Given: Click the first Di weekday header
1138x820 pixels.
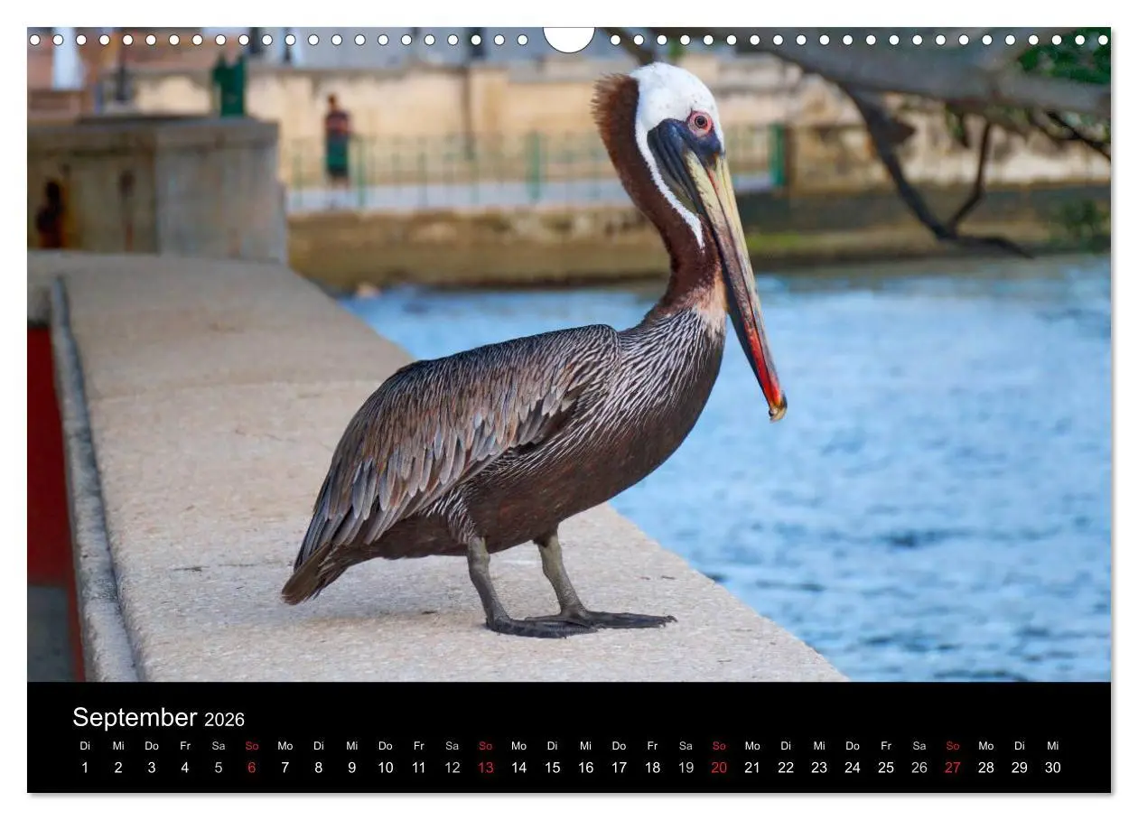Looking at the screenshot, I should coord(85,746).
